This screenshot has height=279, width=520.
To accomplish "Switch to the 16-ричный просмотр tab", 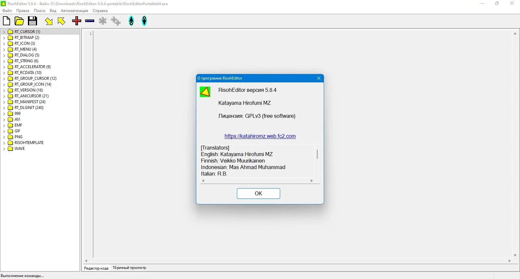I will point(129,268).
